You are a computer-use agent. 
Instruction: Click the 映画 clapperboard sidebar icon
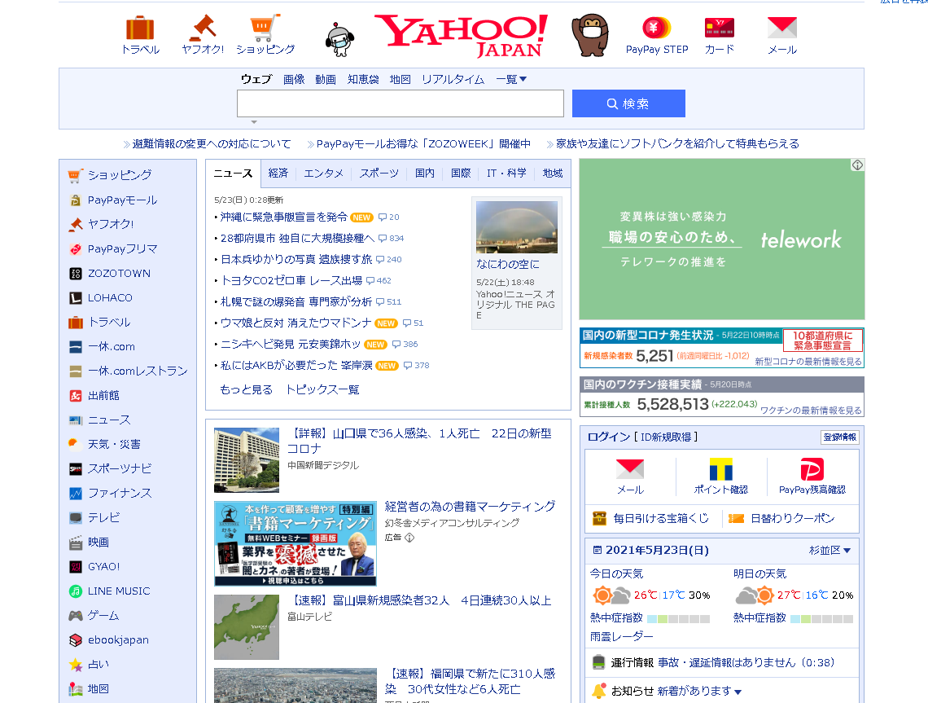[x=75, y=542]
